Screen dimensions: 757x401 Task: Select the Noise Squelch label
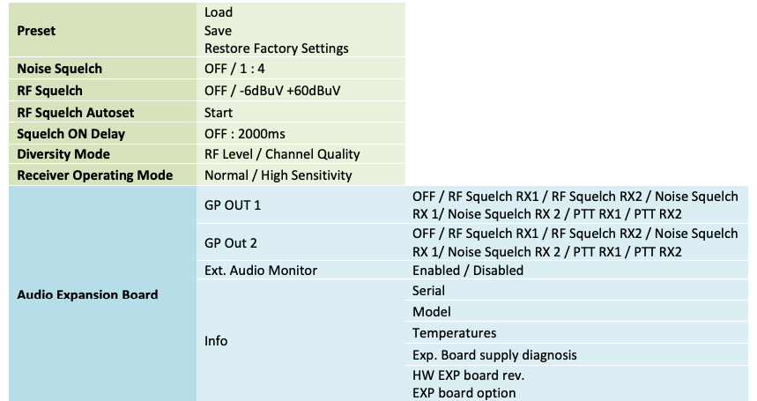[59, 69]
